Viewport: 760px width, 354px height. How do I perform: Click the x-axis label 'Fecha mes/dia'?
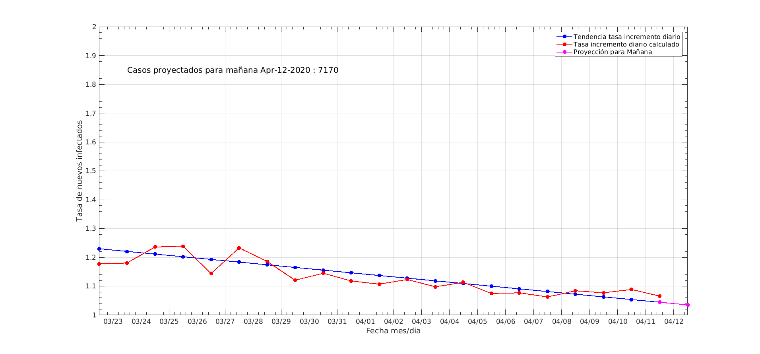pos(393,331)
